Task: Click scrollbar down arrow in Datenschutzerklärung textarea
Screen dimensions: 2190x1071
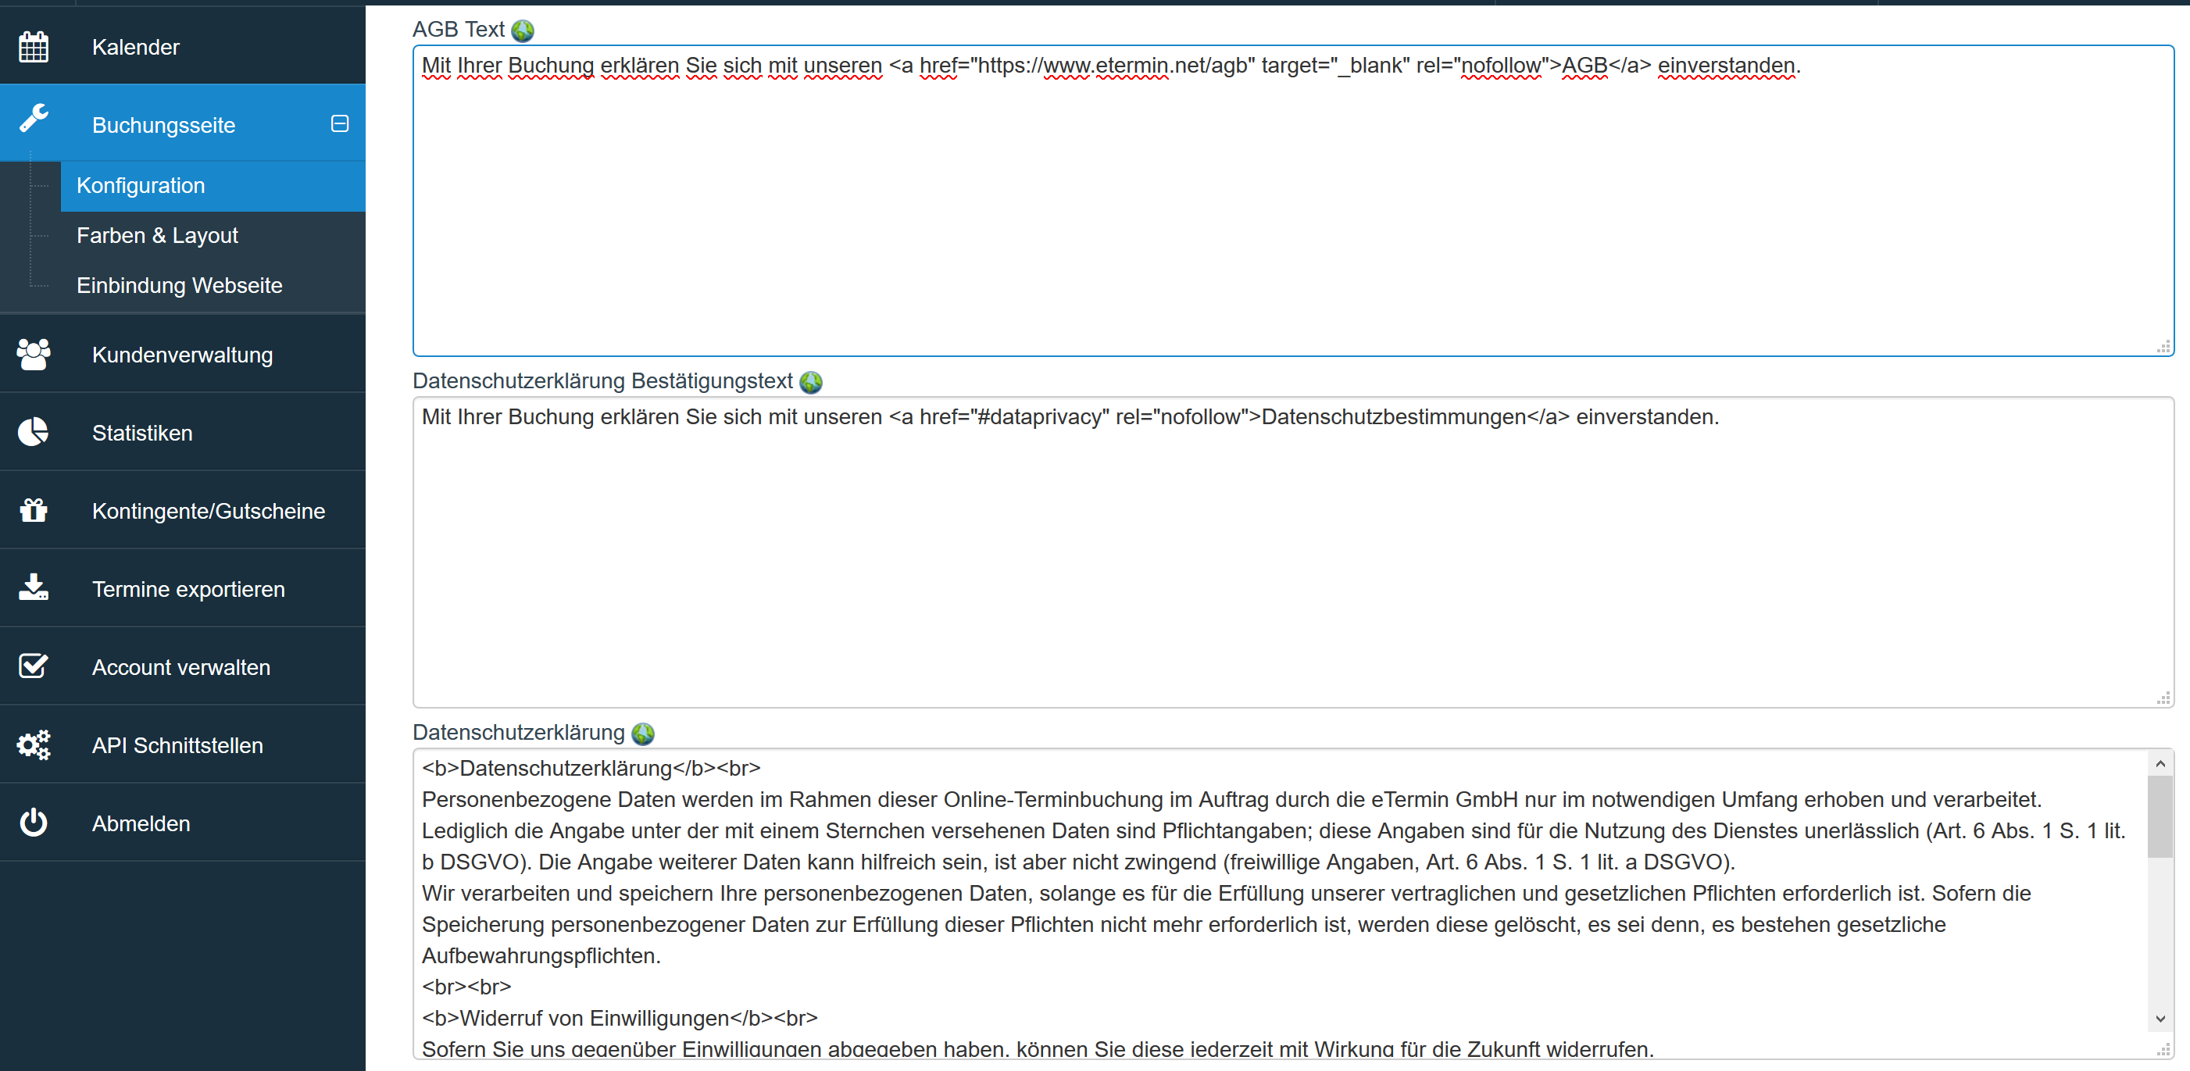Action: tap(2160, 1019)
